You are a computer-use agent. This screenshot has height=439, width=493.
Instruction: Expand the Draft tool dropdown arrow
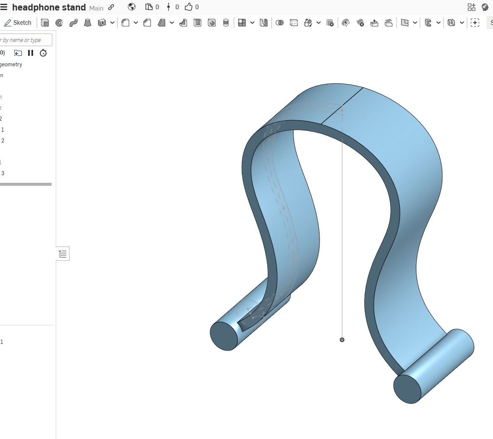[x=172, y=23]
